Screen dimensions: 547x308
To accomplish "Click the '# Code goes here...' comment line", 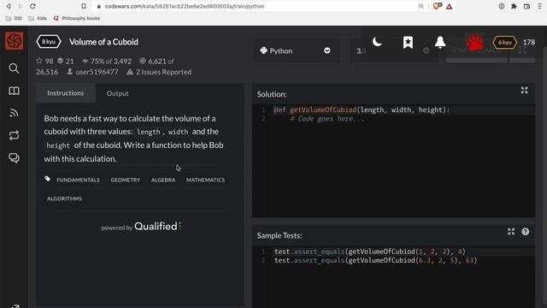I will [x=326, y=119].
